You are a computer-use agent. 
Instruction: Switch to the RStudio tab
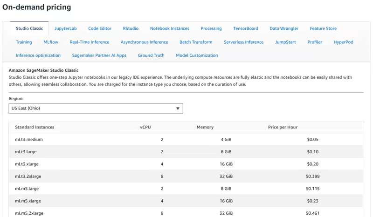point(131,28)
